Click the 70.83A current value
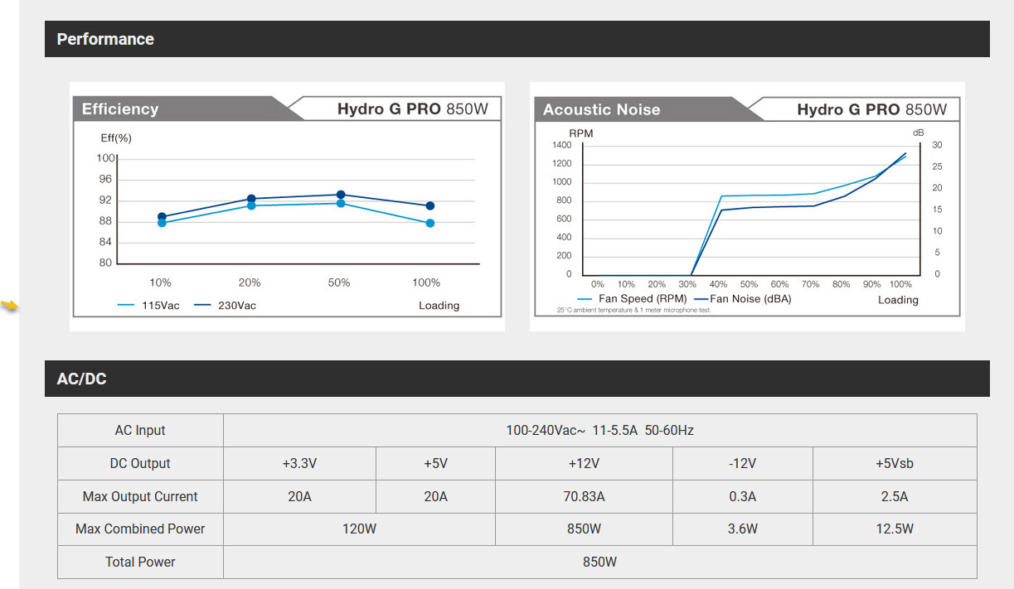This screenshot has height=589, width=1014. 584,497
